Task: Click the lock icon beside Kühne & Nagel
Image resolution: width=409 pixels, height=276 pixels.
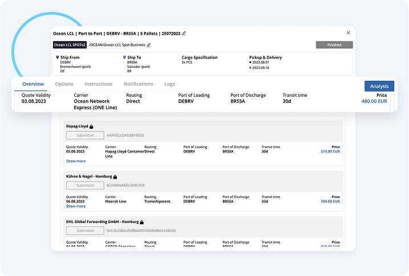Action: click(115, 176)
